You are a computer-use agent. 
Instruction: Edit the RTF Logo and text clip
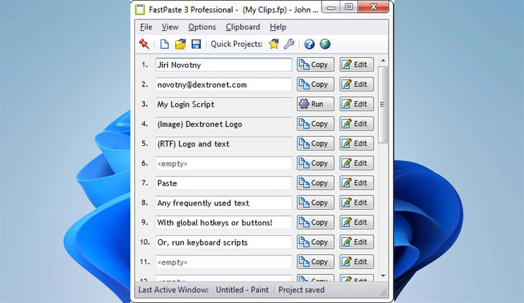point(357,143)
